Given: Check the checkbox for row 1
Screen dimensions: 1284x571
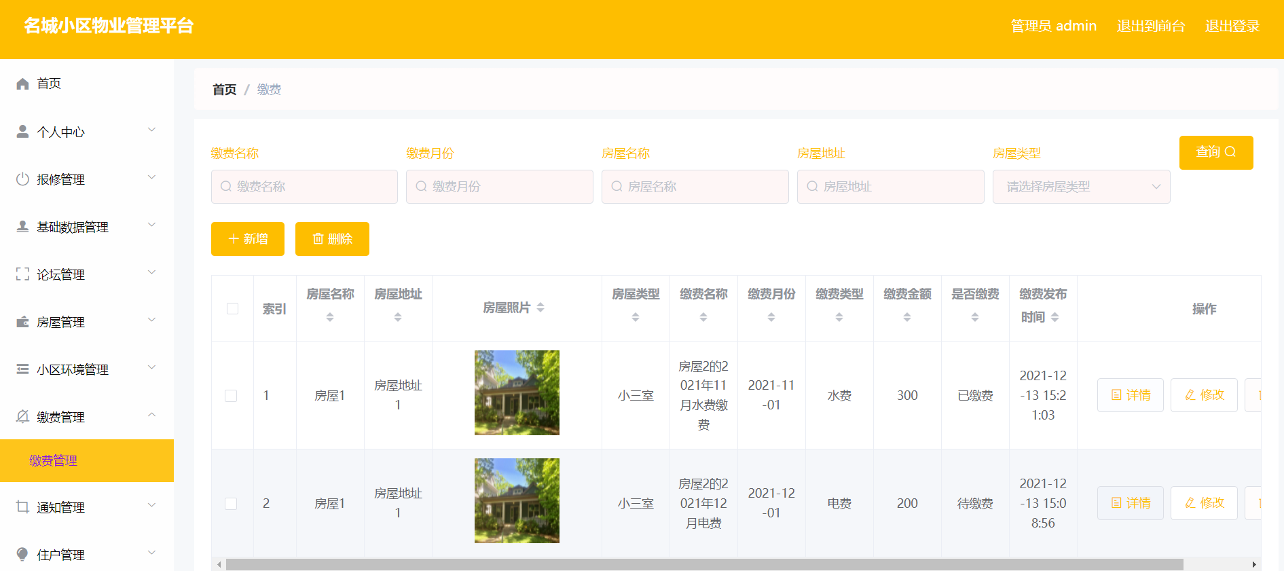Looking at the screenshot, I should tap(231, 396).
